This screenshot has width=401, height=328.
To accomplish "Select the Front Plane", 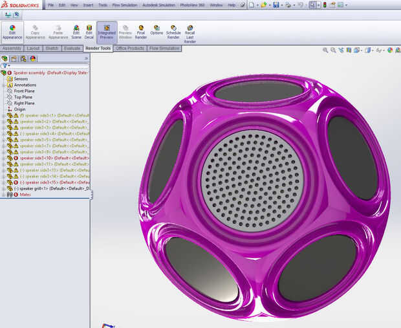I will tap(21, 91).
